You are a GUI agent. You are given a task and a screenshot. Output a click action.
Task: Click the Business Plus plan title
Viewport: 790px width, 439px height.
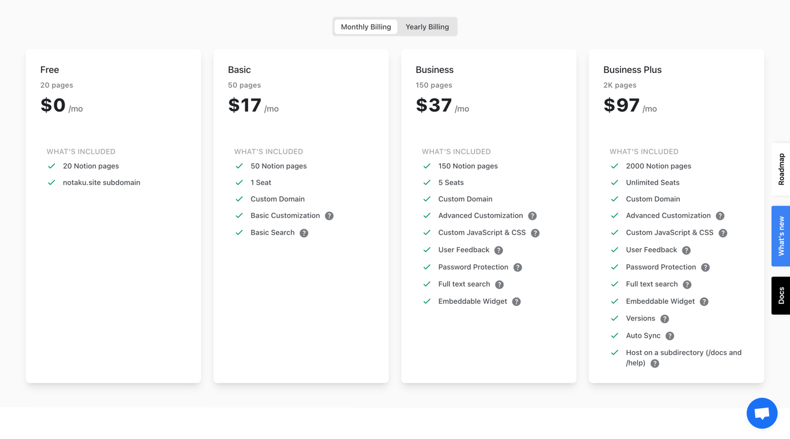coord(632,69)
